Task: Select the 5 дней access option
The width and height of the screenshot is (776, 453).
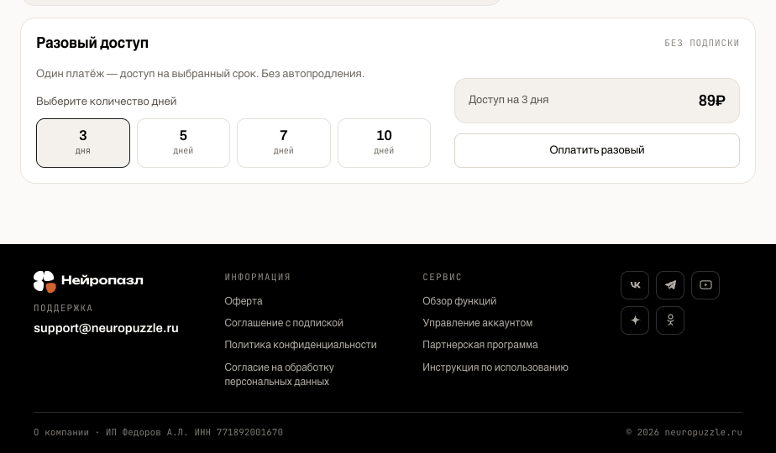Action: (x=183, y=143)
